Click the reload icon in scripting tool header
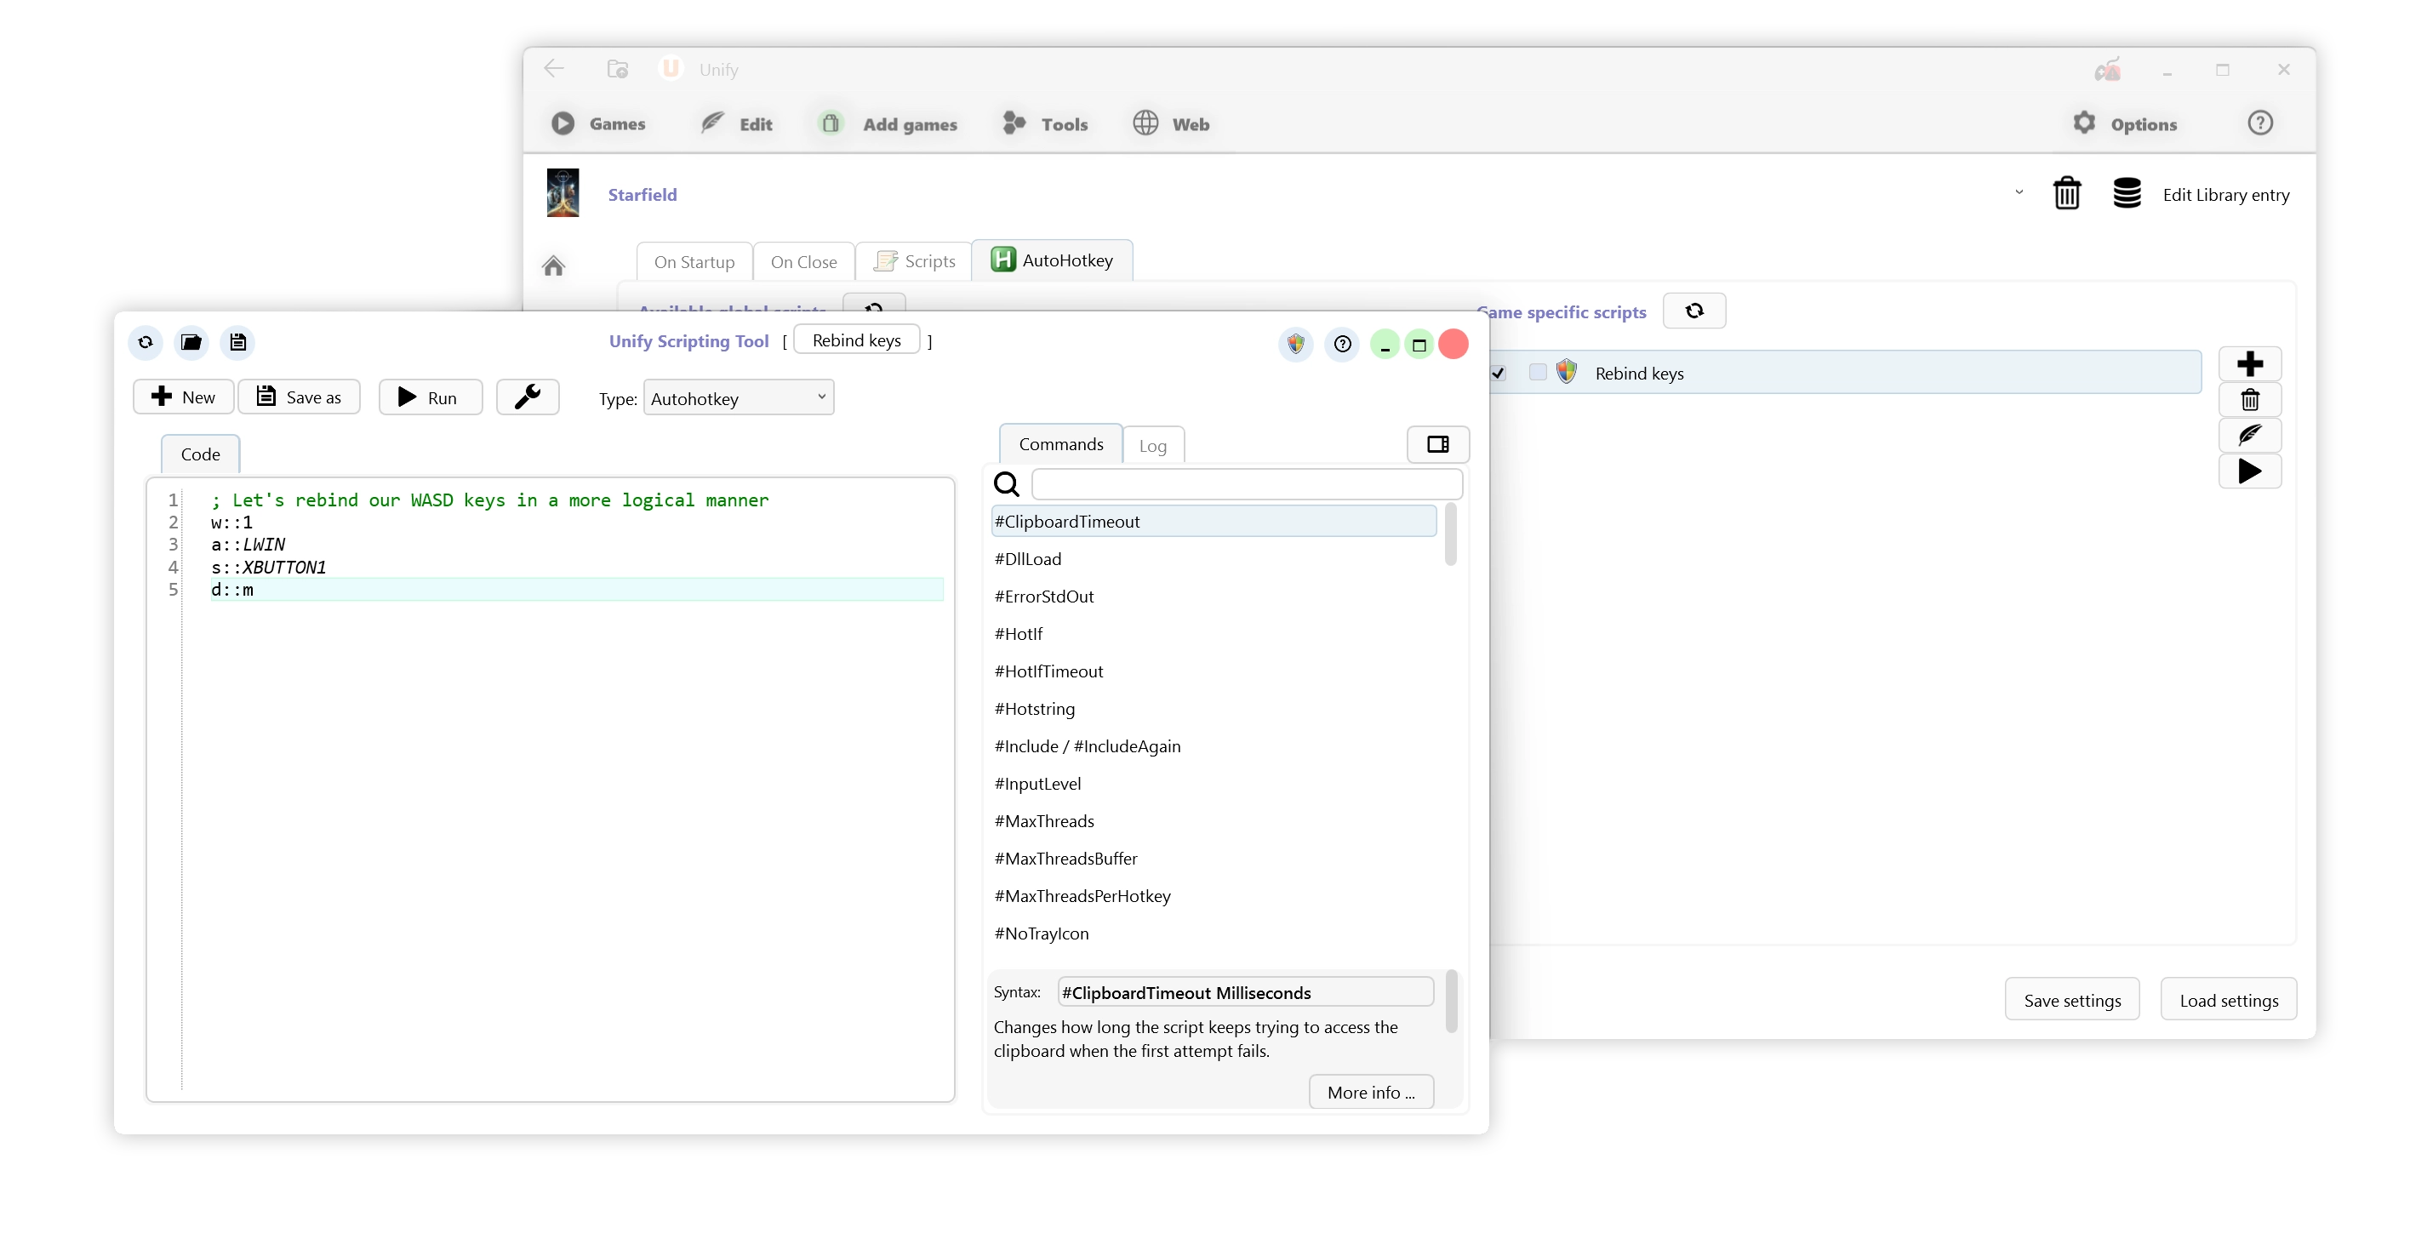The width and height of the screenshot is (2410, 1239). [x=146, y=342]
